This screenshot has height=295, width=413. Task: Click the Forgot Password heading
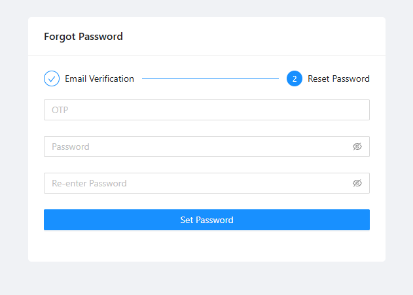83,37
